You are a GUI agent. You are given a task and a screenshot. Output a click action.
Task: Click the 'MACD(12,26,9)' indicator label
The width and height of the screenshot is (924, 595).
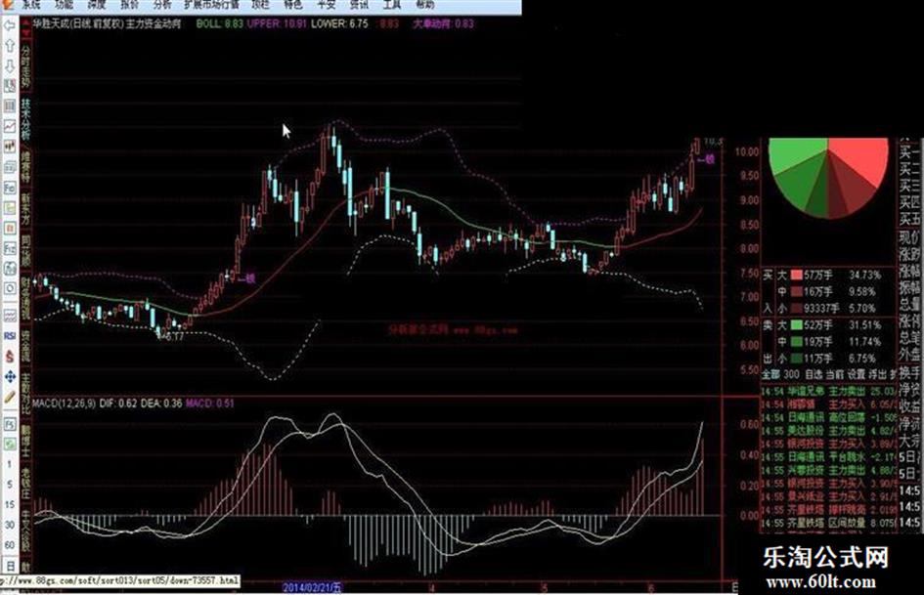click(64, 404)
